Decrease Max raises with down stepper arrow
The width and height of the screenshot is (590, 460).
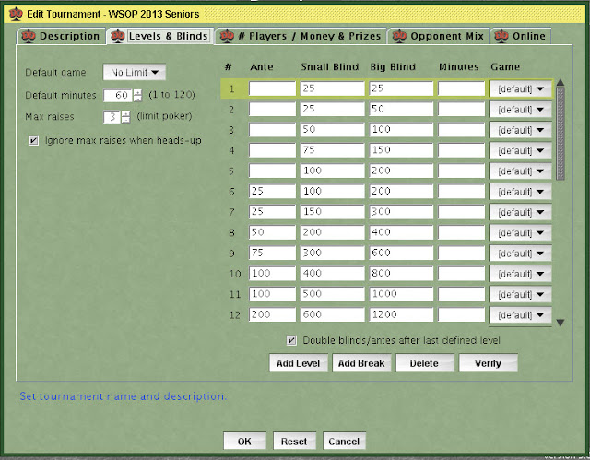point(125,120)
